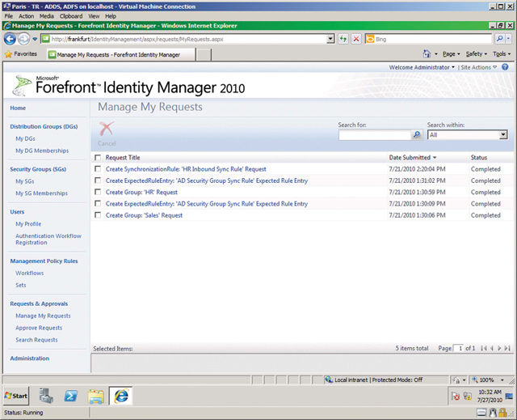Viewport: 517px width, 420px height.
Task: Click the VM lock icon in status bar
Action: [x=502, y=413]
